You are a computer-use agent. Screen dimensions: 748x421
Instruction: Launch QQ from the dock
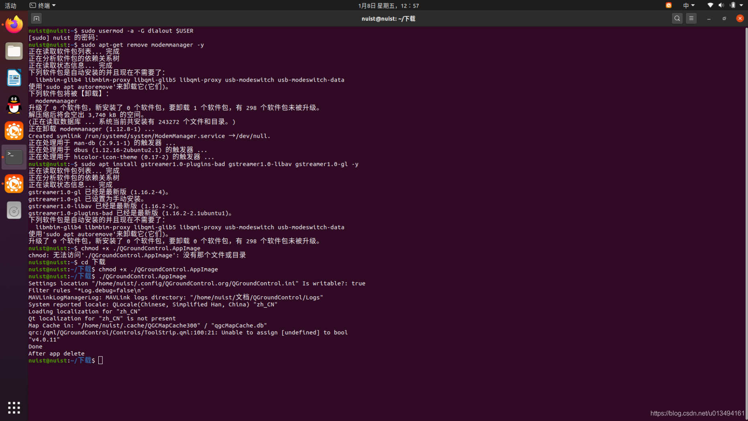click(x=14, y=104)
